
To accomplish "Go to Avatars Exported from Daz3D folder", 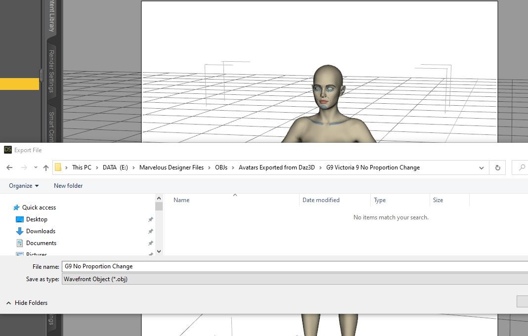I will pyautogui.click(x=277, y=168).
